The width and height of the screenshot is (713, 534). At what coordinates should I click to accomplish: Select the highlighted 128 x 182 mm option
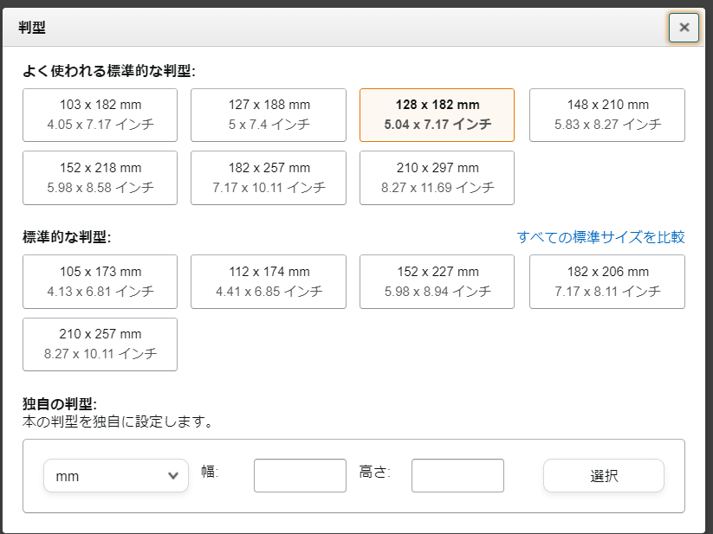437,115
